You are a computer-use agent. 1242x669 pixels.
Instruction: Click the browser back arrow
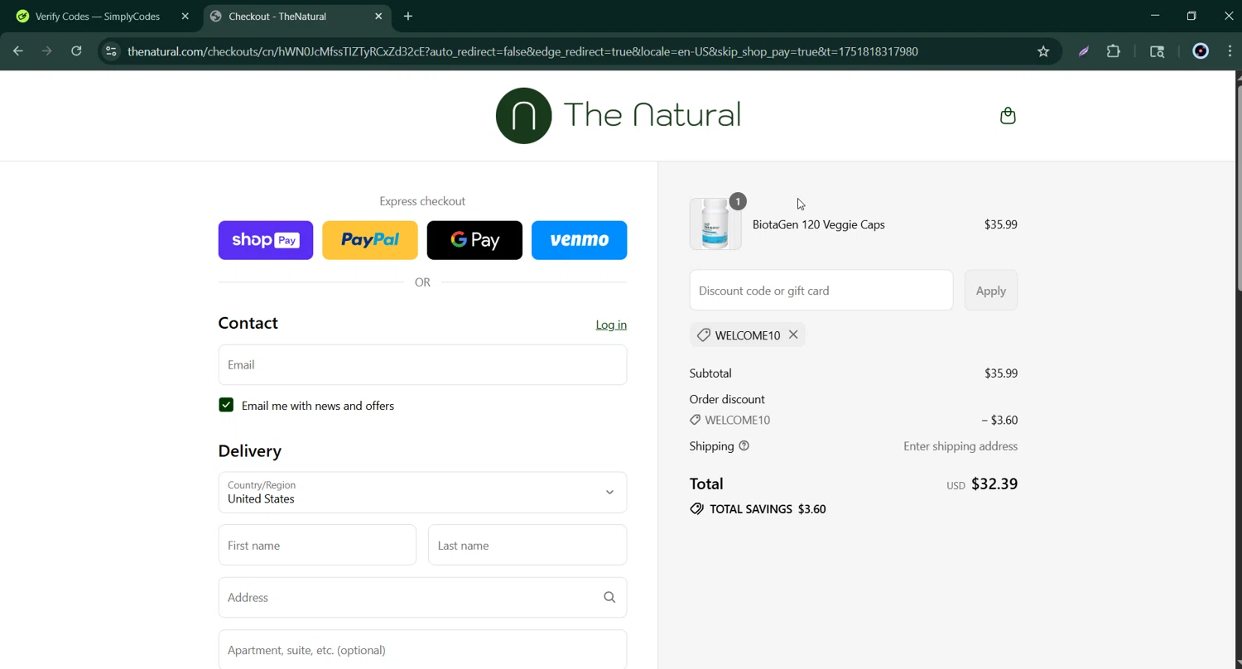click(x=18, y=51)
